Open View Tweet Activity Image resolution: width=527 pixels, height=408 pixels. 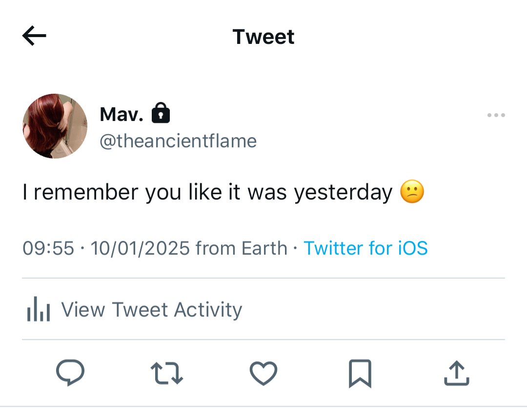pos(151,309)
